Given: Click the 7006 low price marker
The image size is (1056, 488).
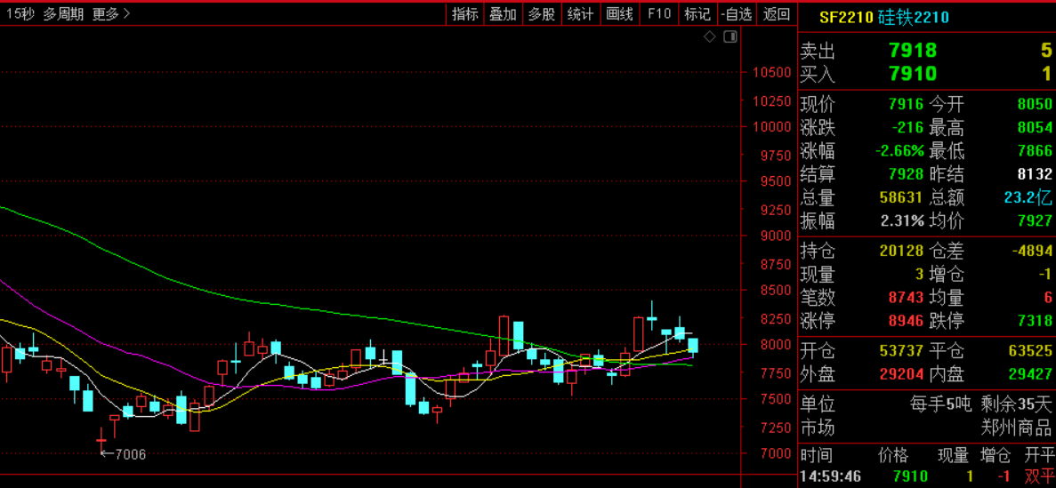Looking at the screenshot, I should tap(123, 454).
